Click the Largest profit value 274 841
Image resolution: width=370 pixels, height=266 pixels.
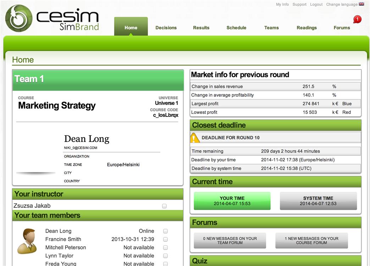pyautogui.click(x=311, y=104)
